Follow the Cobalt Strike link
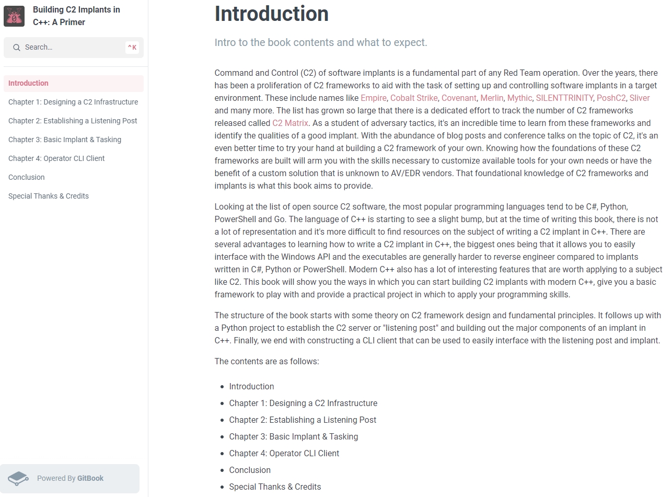Screen dimensions: 672x497 click(x=414, y=98)
